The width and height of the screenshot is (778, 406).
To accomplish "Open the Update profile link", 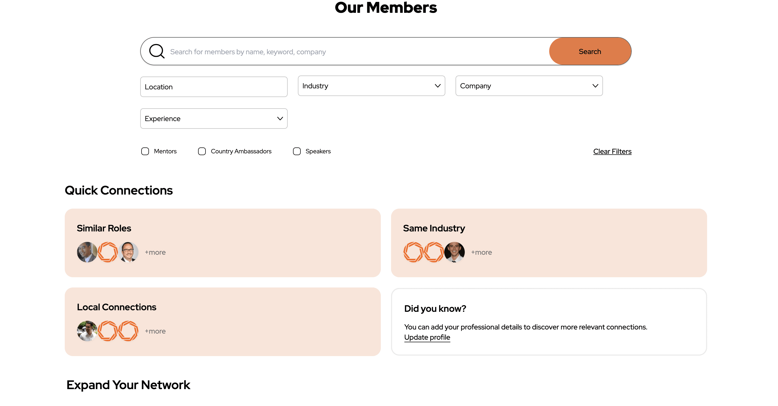I will [x=427, y=337].
